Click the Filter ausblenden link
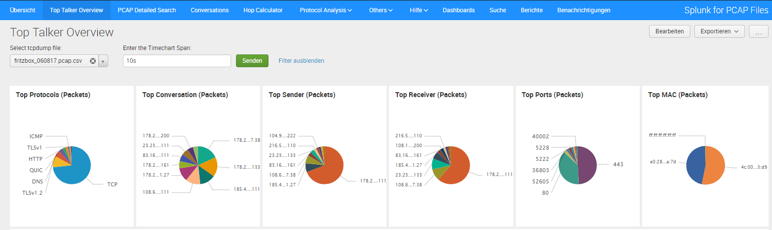772x230 pixels. (x=301, y=61)
